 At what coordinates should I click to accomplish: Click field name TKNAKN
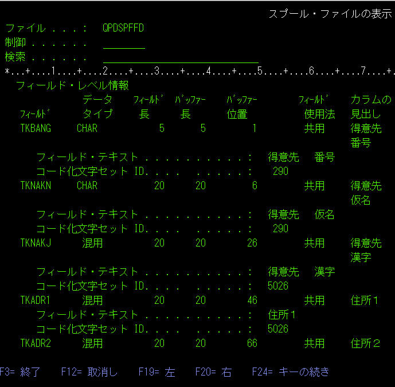36,186
